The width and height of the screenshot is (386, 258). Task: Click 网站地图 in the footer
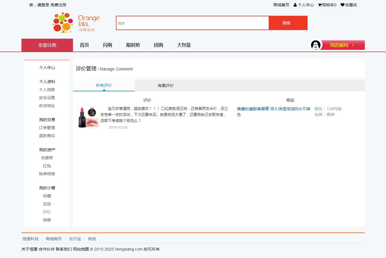(81, 249)
